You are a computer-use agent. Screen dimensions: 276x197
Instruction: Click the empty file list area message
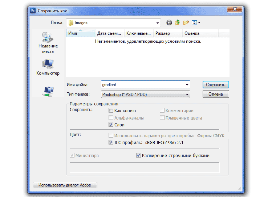148,41
